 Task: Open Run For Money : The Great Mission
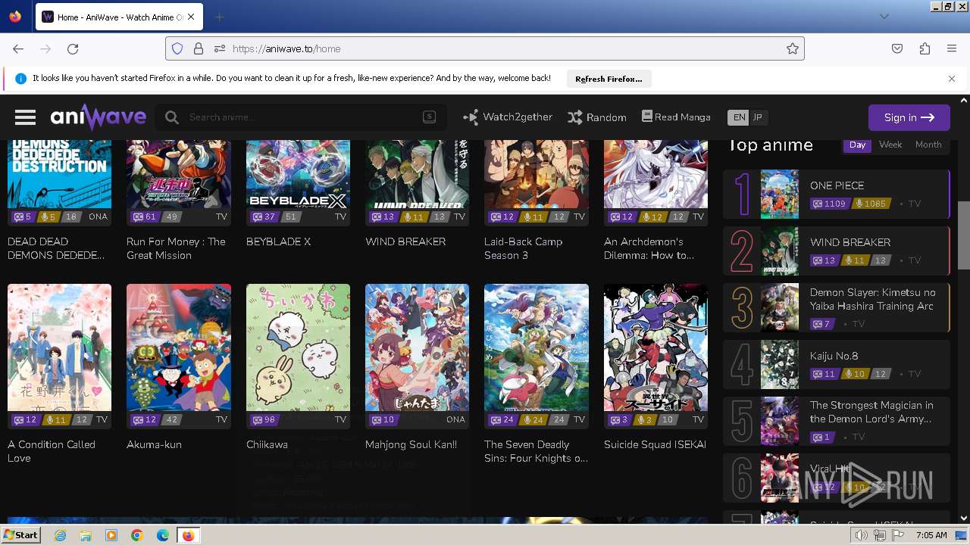coord(176,248)
